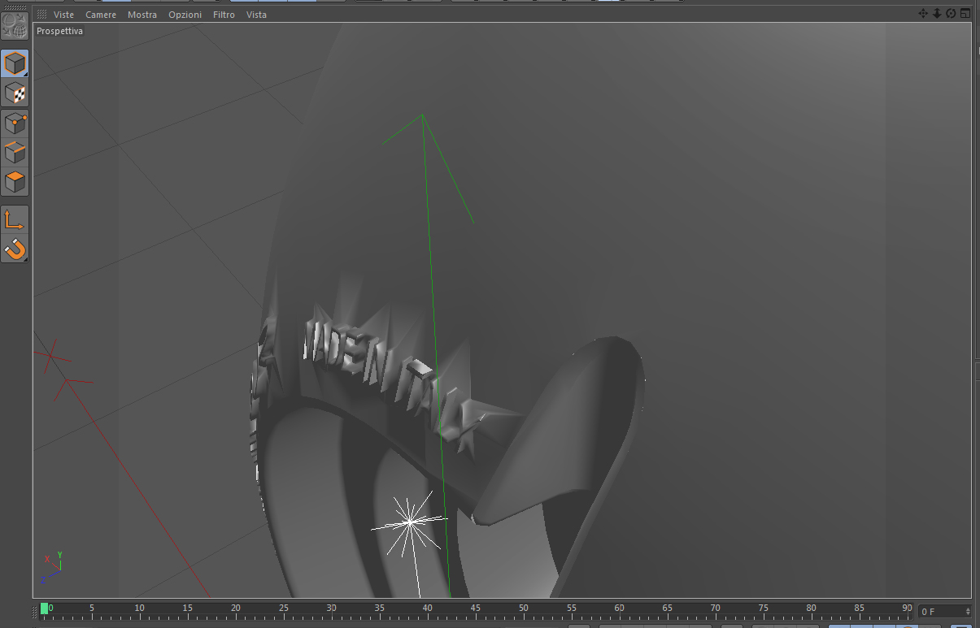Click the viewport pan camera icon
980x628 pixels.
click(923, 14)
